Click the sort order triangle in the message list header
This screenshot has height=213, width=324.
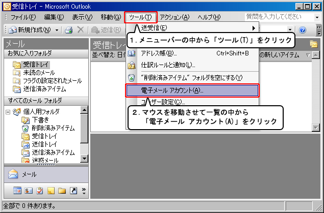click(x=308, y=55)
